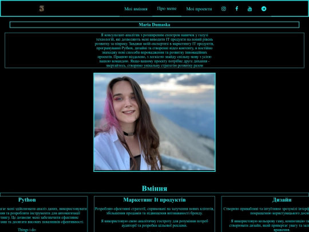The image size is (309, 232).
Task: Click the S logo icon in the header
Action: [41, 9]
